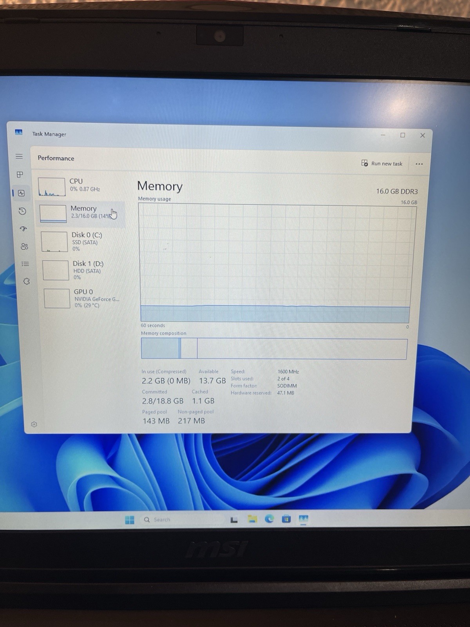This screenshot has height=627, width=470.
Task: Click the Task Manager title bar icon
Action: coord(18,132)
